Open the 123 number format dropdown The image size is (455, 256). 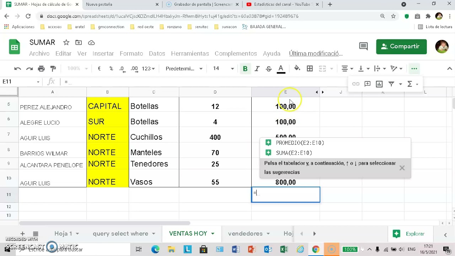click(x=148, y=69)
